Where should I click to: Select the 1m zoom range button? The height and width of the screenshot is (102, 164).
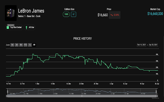12,45
